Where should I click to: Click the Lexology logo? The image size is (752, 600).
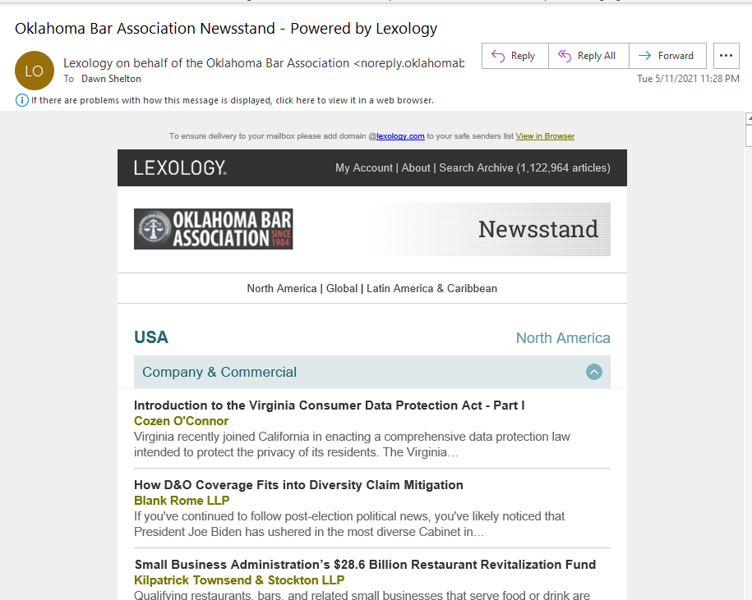coord(180,168)
